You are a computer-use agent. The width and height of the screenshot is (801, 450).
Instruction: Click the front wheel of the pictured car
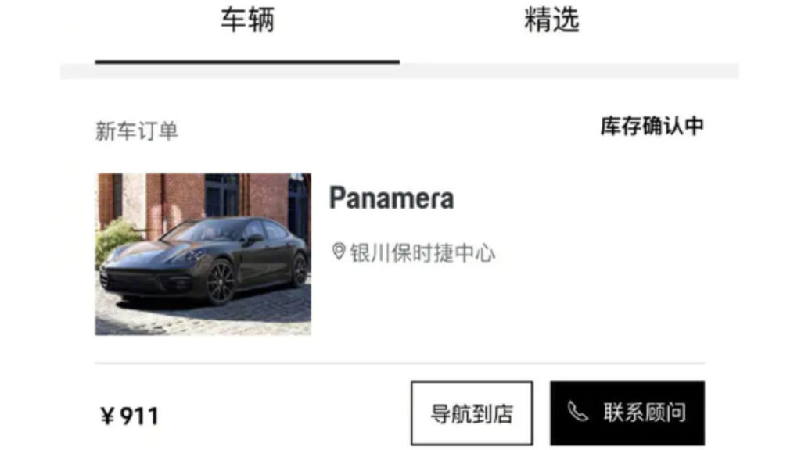coord(220,281)
